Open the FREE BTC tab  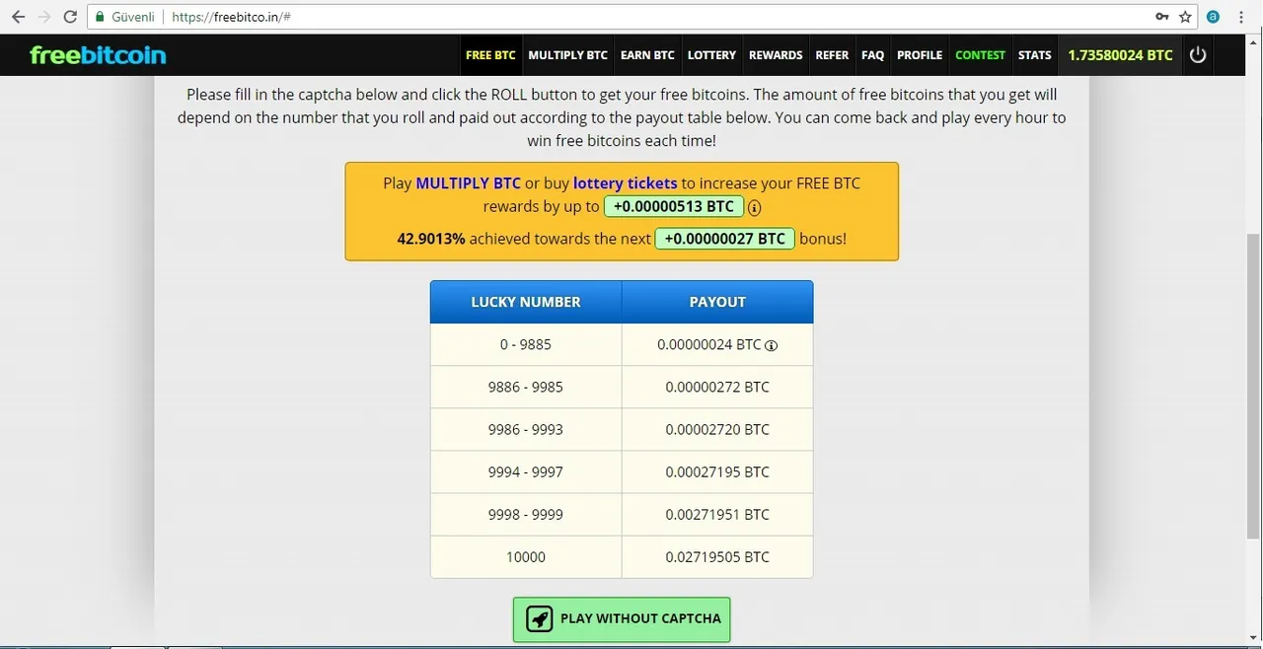pyautogui.click(x=490, y=55)
